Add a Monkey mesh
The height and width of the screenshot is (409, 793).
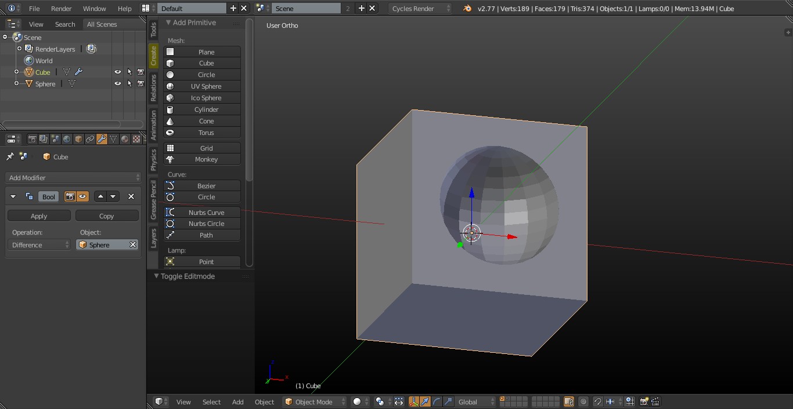click(202, 159)
